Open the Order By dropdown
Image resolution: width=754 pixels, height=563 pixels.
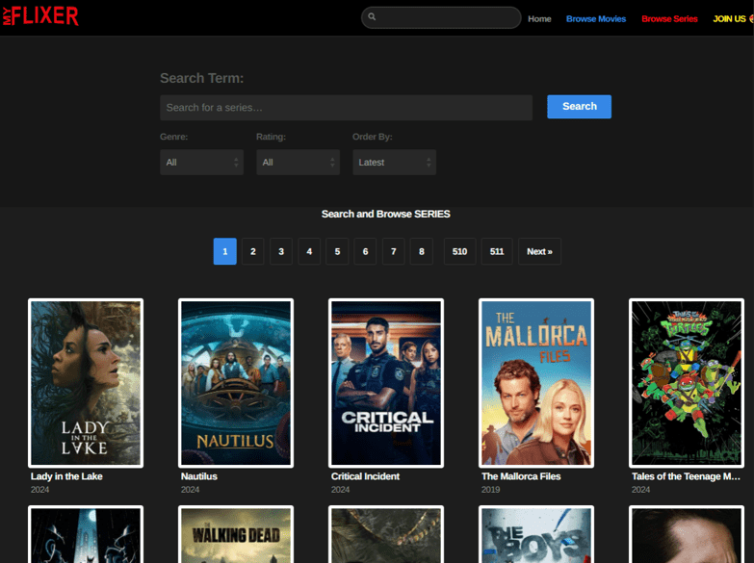pyautogui.click(x=394, y=163)
